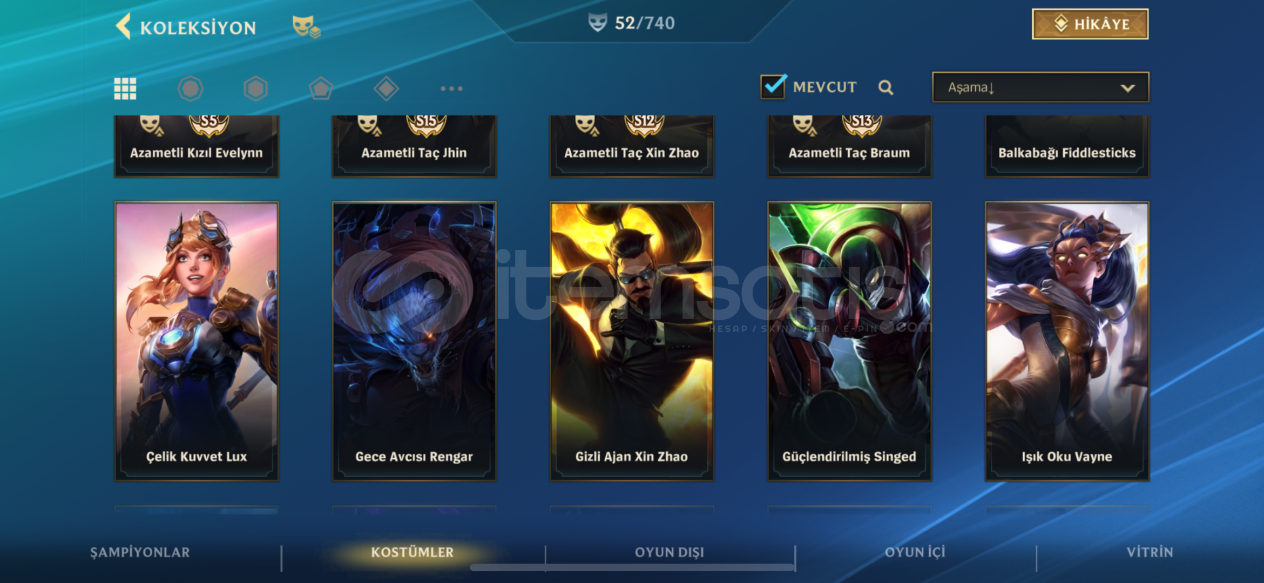Select the first round hexagon rarity filter

[190, 89]
